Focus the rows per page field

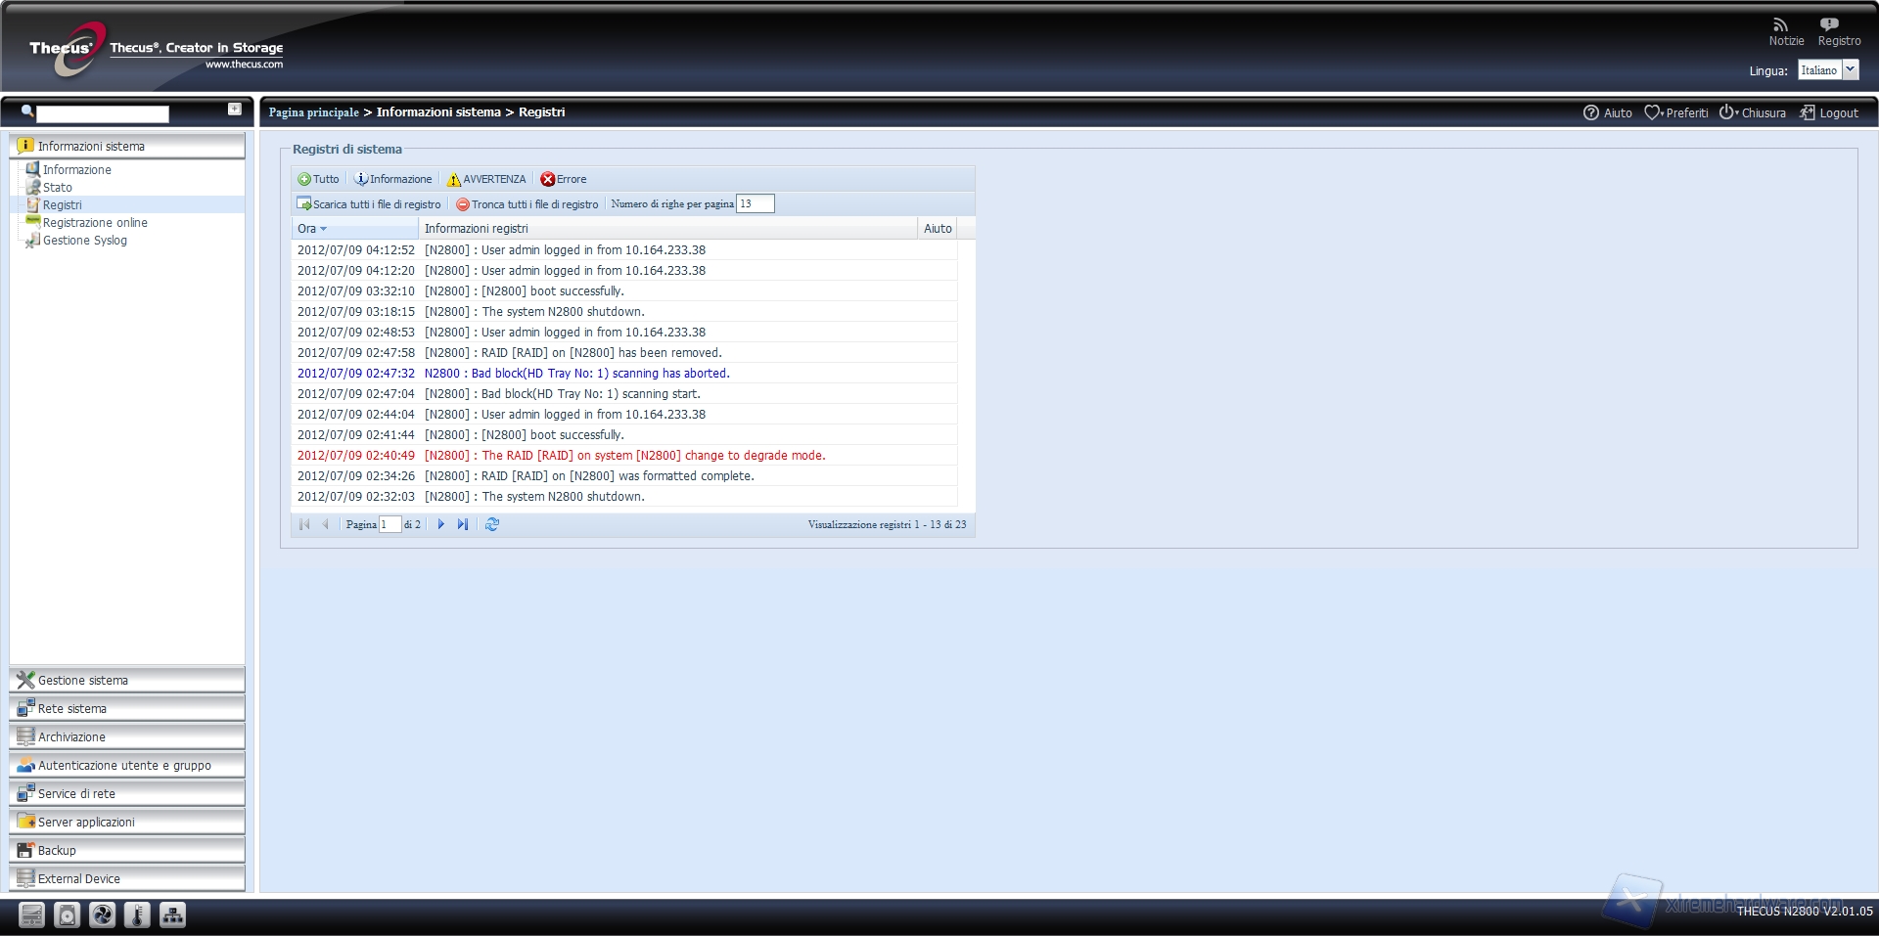point(755,203)
